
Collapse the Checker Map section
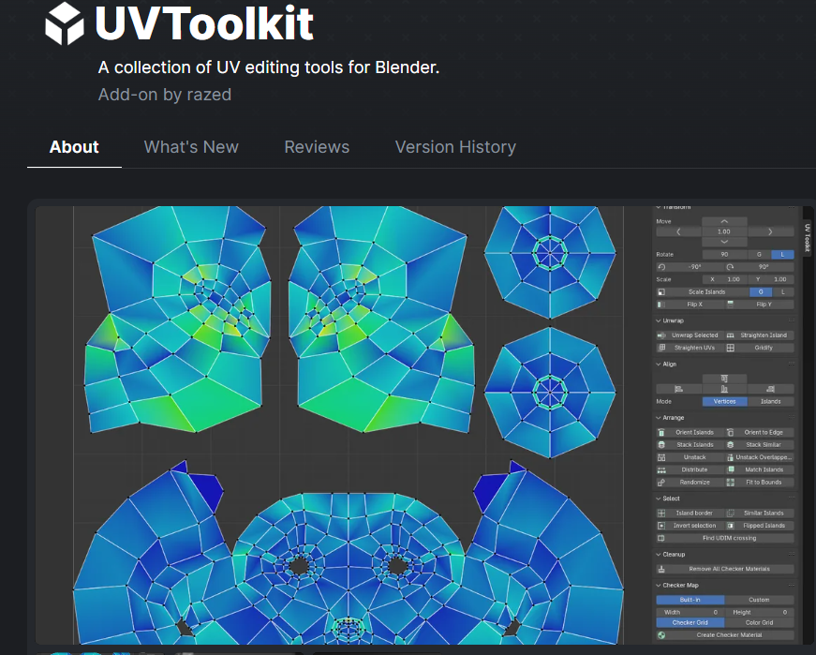658,584
